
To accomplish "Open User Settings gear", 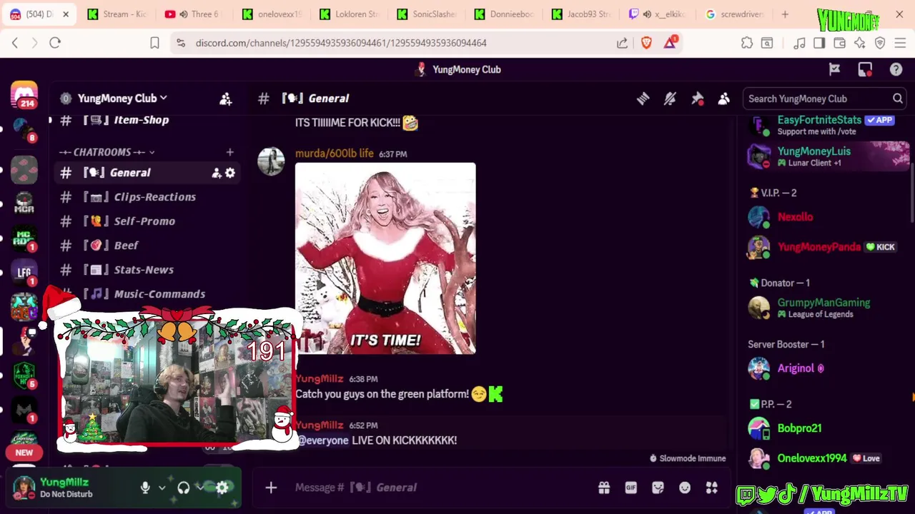I will [222, 488].
